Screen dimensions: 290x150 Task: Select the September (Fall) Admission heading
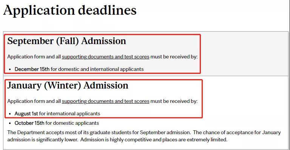point(66,41)
